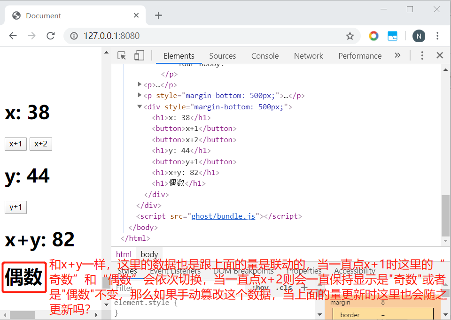The image size is (451, 320).
Task: Click the y+1 button on the page
Action: [x=16, y=207]
